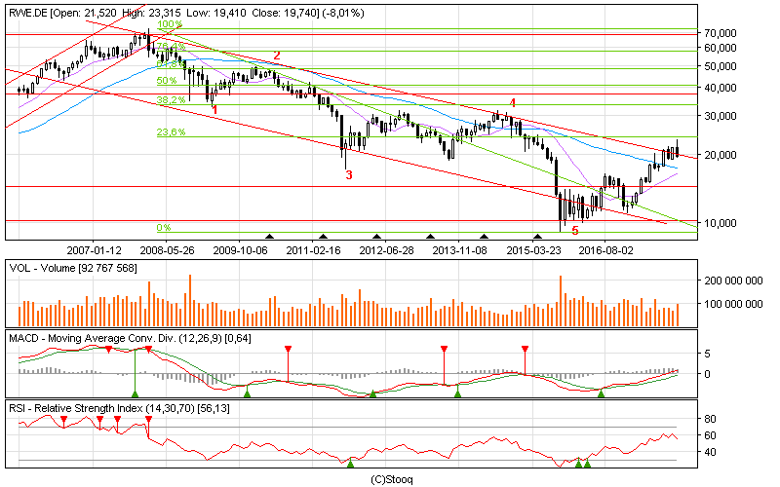Click the 30,000 price axis label

(721, 116)
